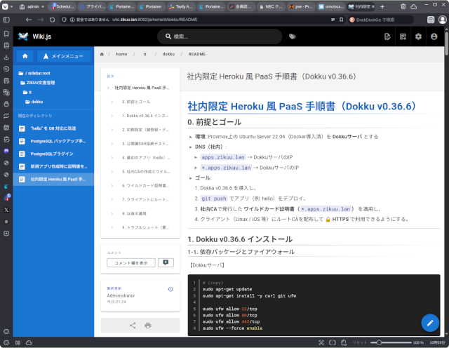Screen dimensions: 449x348
Task: Toggle the browser side panel button
Action: pos(6,20)
